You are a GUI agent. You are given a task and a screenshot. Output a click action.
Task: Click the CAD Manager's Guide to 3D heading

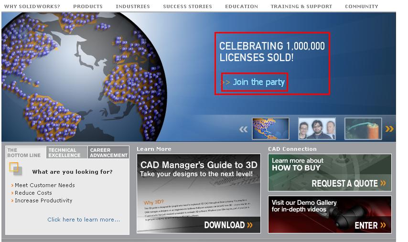[x=199, y=165]
